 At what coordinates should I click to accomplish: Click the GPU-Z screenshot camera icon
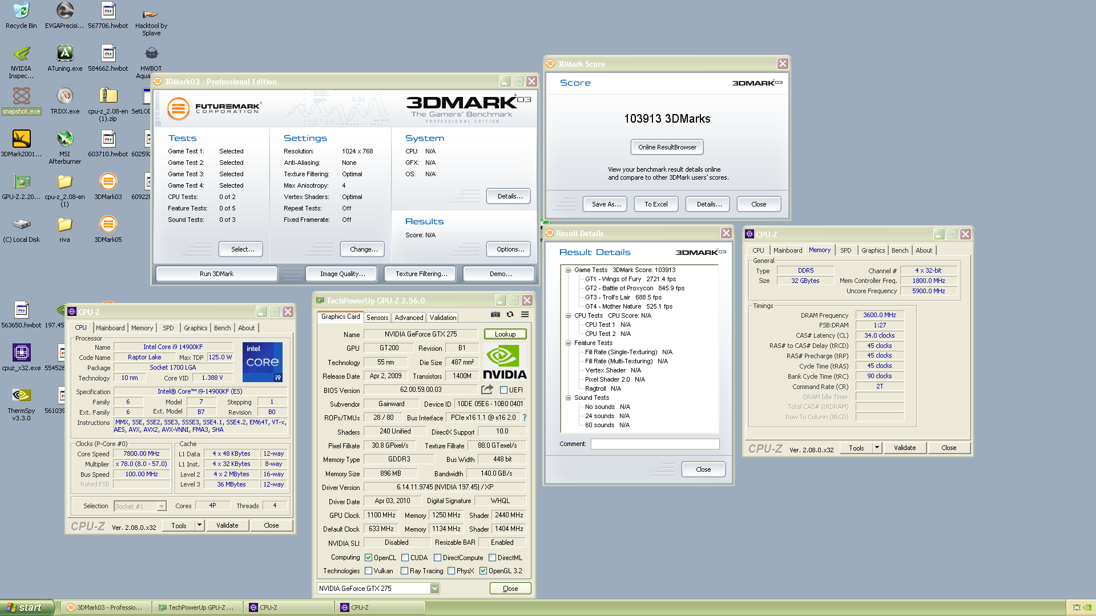495,314
